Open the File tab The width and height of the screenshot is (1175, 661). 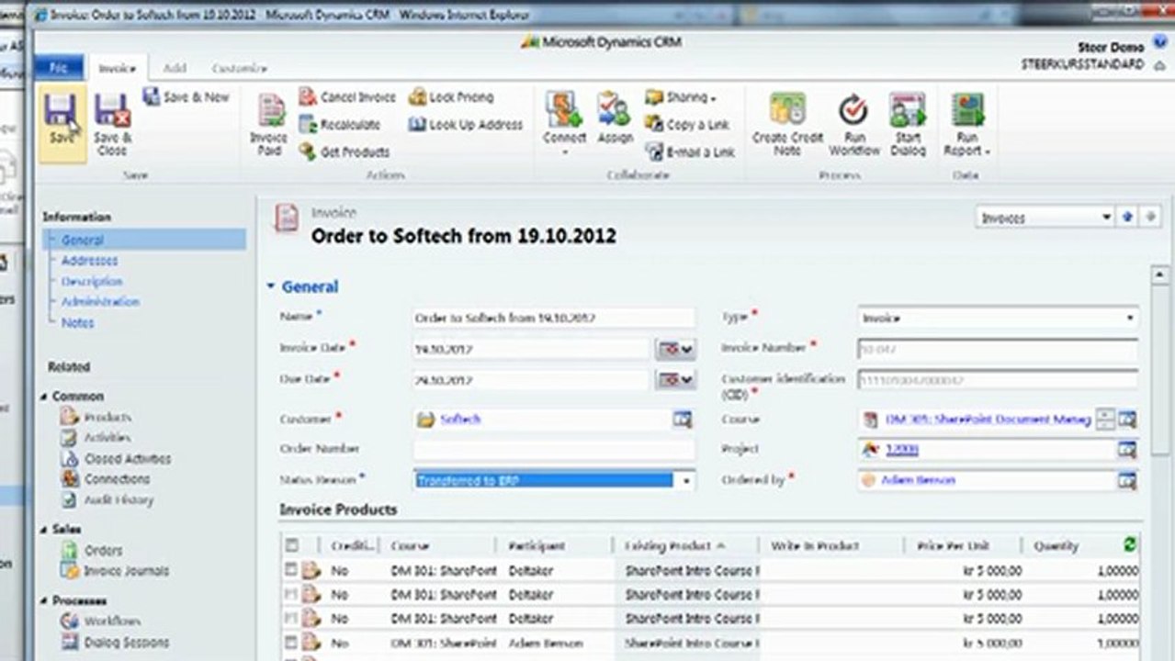click(x=59, y=68)
